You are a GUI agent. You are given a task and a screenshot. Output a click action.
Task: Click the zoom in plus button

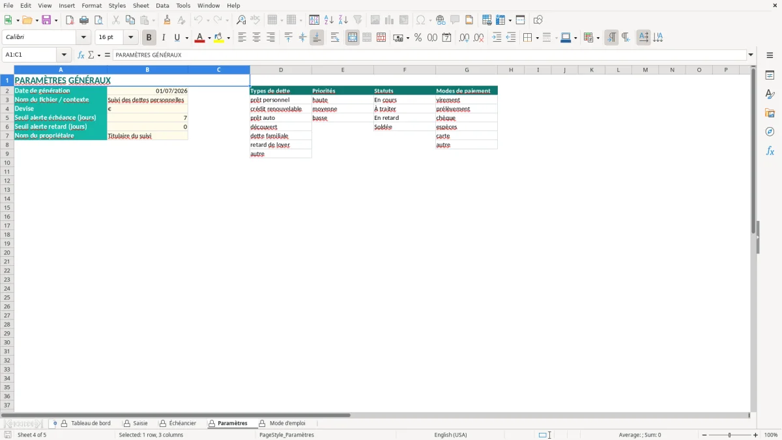point(756,435)
